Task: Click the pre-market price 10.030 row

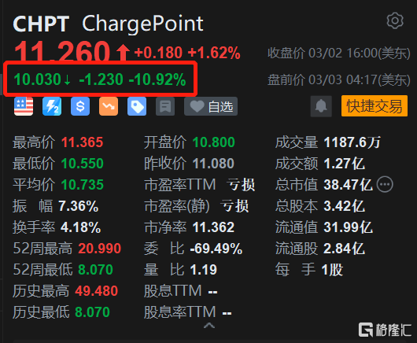Action: (100, 79)
